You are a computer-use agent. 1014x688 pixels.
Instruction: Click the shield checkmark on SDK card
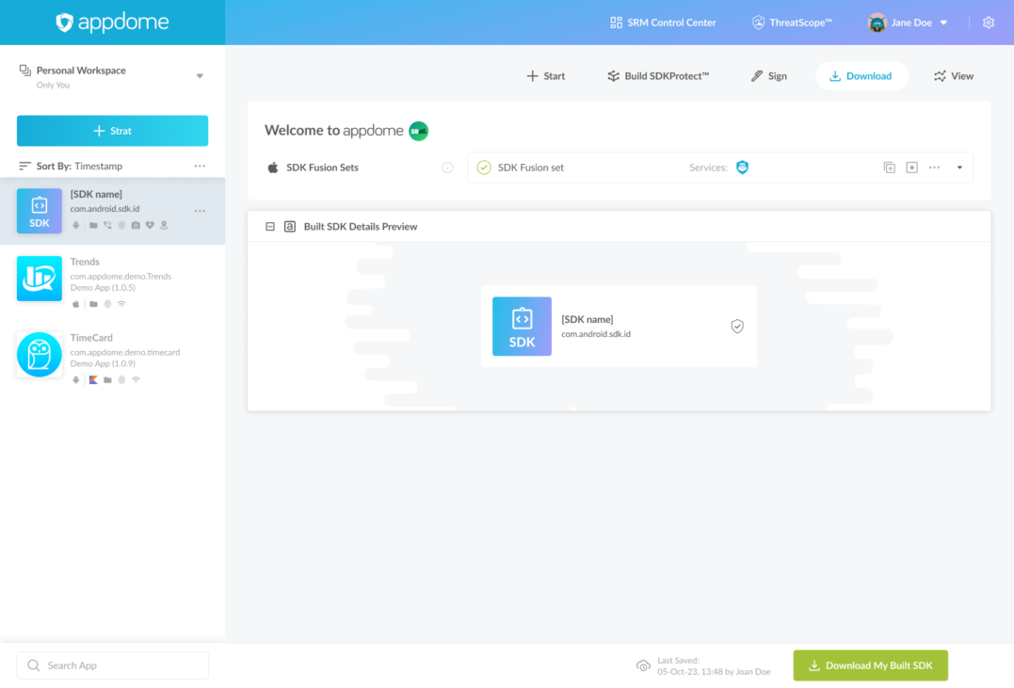737,327
